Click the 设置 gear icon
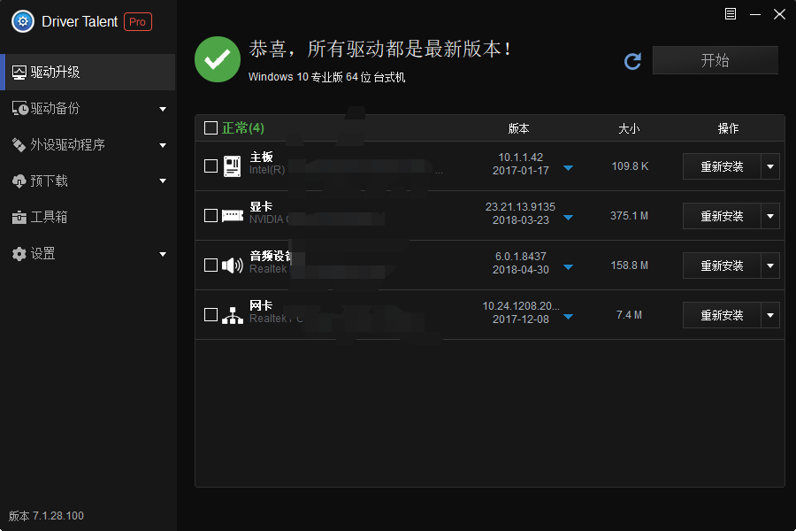Viewport: 796px width, 531px height. (x=19, y=254)
